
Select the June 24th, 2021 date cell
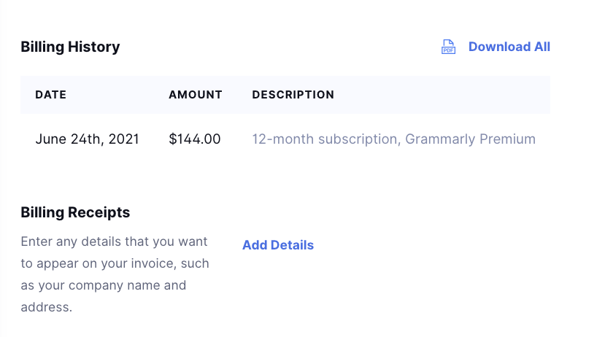pyautogui.click(x=87, y=139)
